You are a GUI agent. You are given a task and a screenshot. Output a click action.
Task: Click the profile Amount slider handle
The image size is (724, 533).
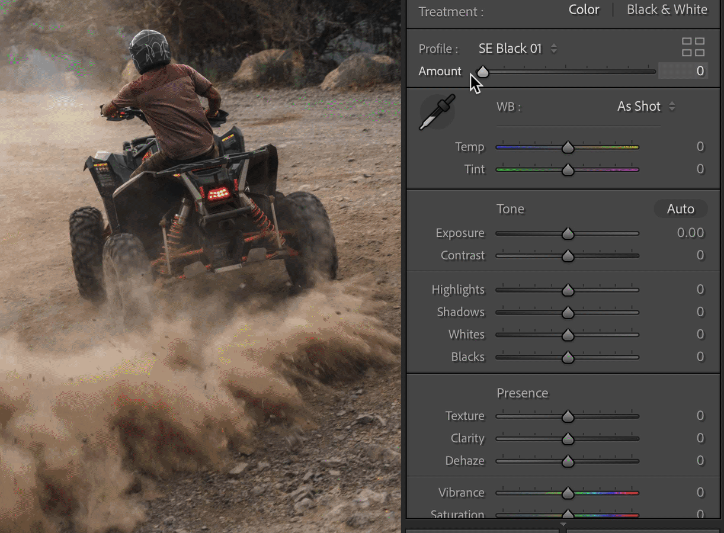click(483, 72)
